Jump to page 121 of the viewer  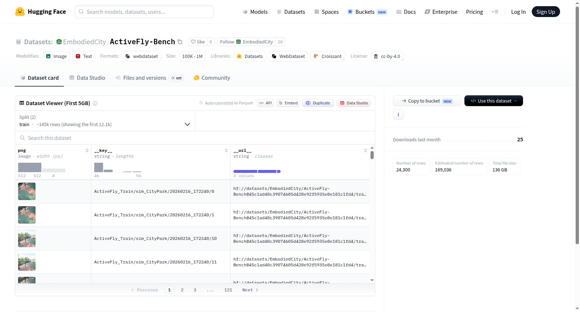click(x=228, y=290)
